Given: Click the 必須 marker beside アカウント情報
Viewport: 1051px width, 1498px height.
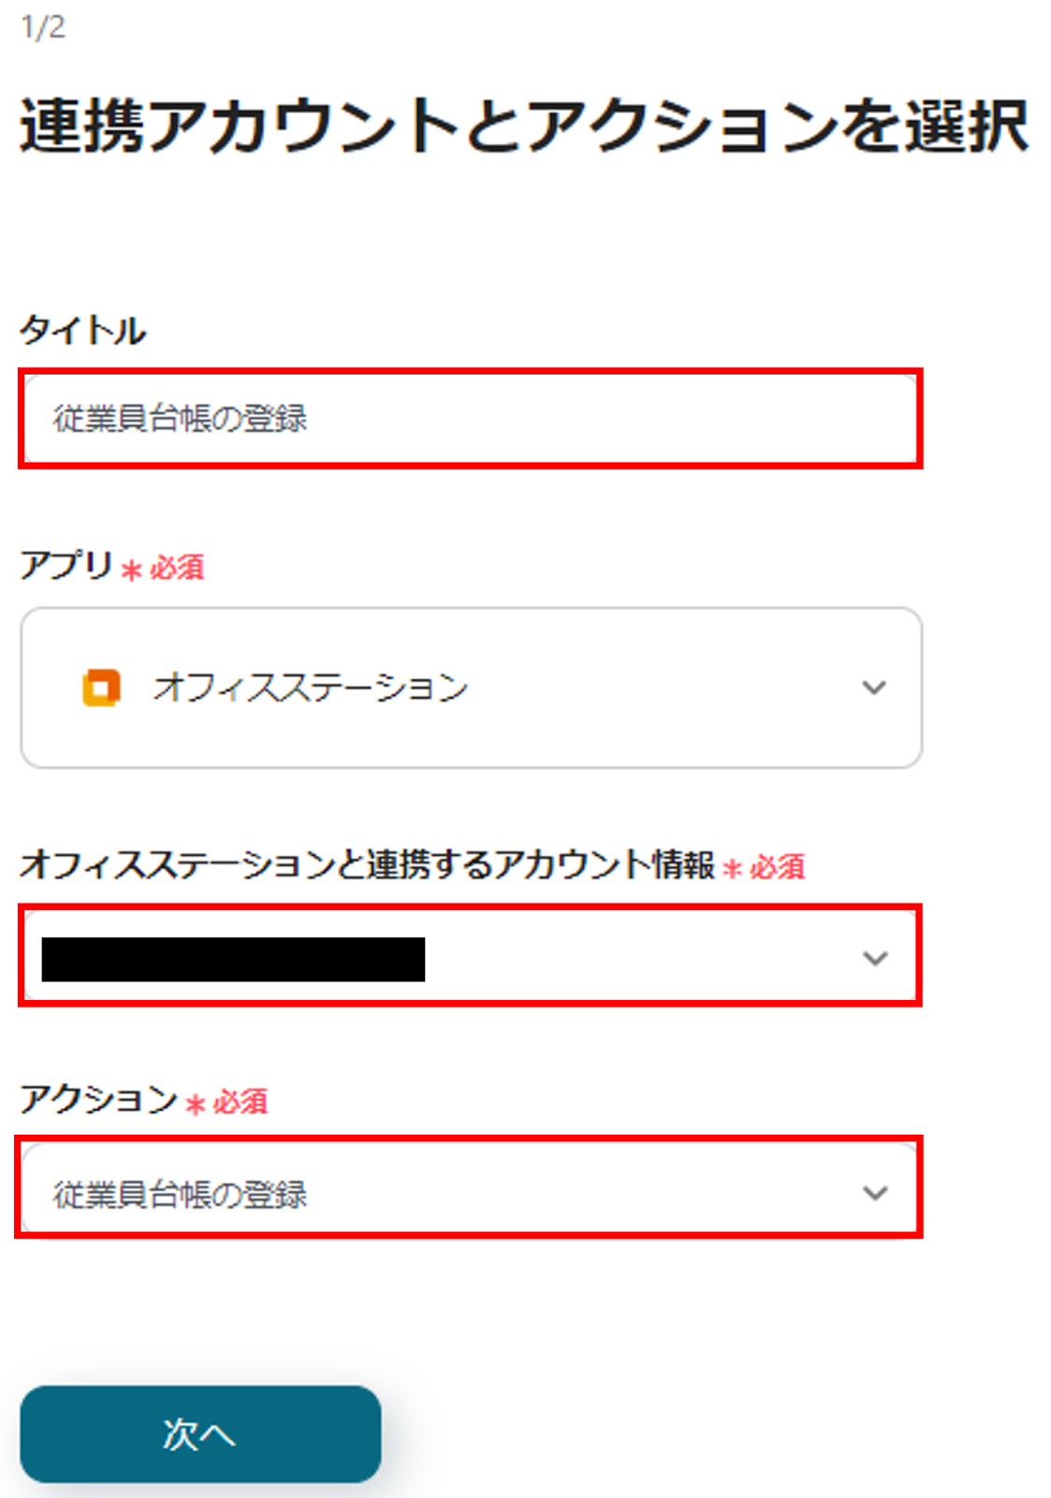Looking at the screenshot, I should (777, 867).
